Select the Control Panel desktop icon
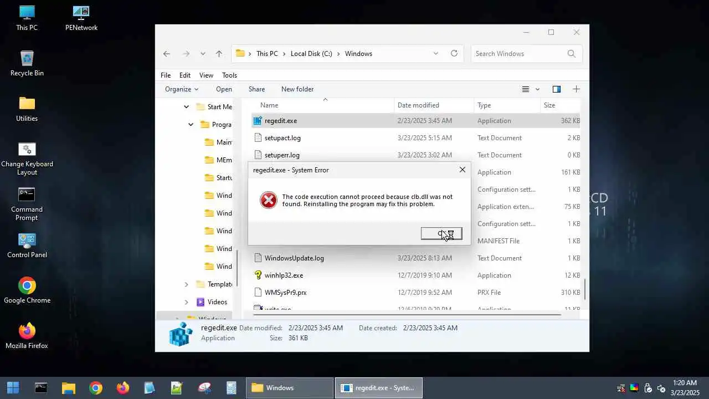Image resolution: width=709 pixels, height=399 pixels. tap(27, 245)
